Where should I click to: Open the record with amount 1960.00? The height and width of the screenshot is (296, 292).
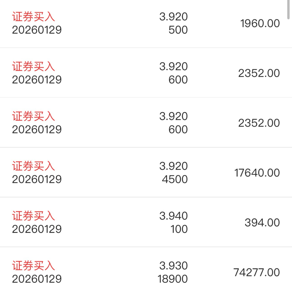pos(260,23)
